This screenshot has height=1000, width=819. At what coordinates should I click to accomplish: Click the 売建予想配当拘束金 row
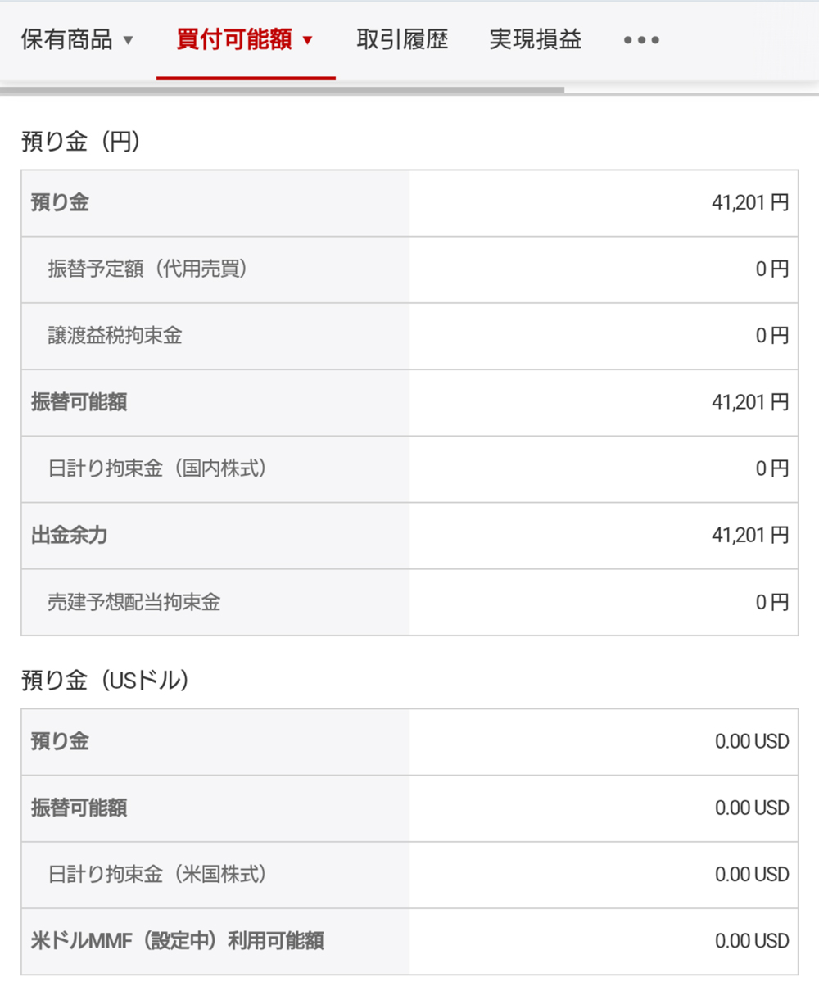(409, 602)
